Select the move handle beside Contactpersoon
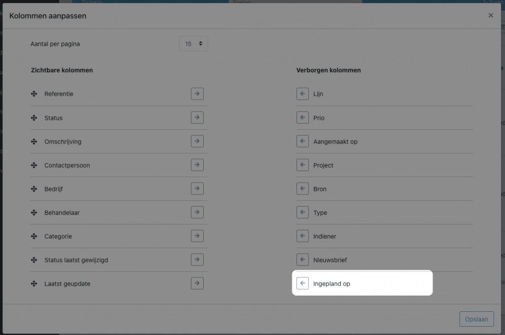This screenshot has height=335, width=505. tap(34, 165)
